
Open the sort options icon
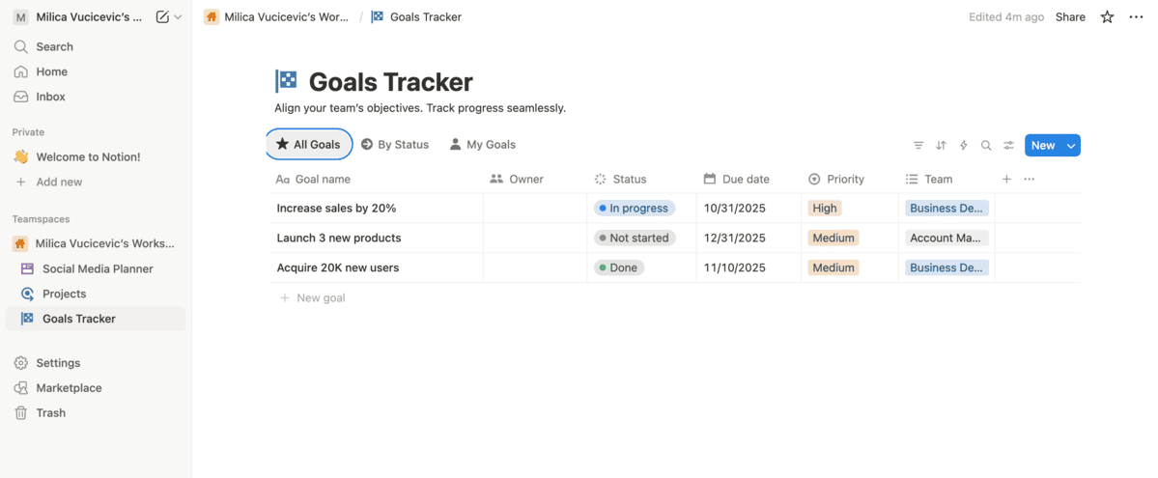pos(941,146)
